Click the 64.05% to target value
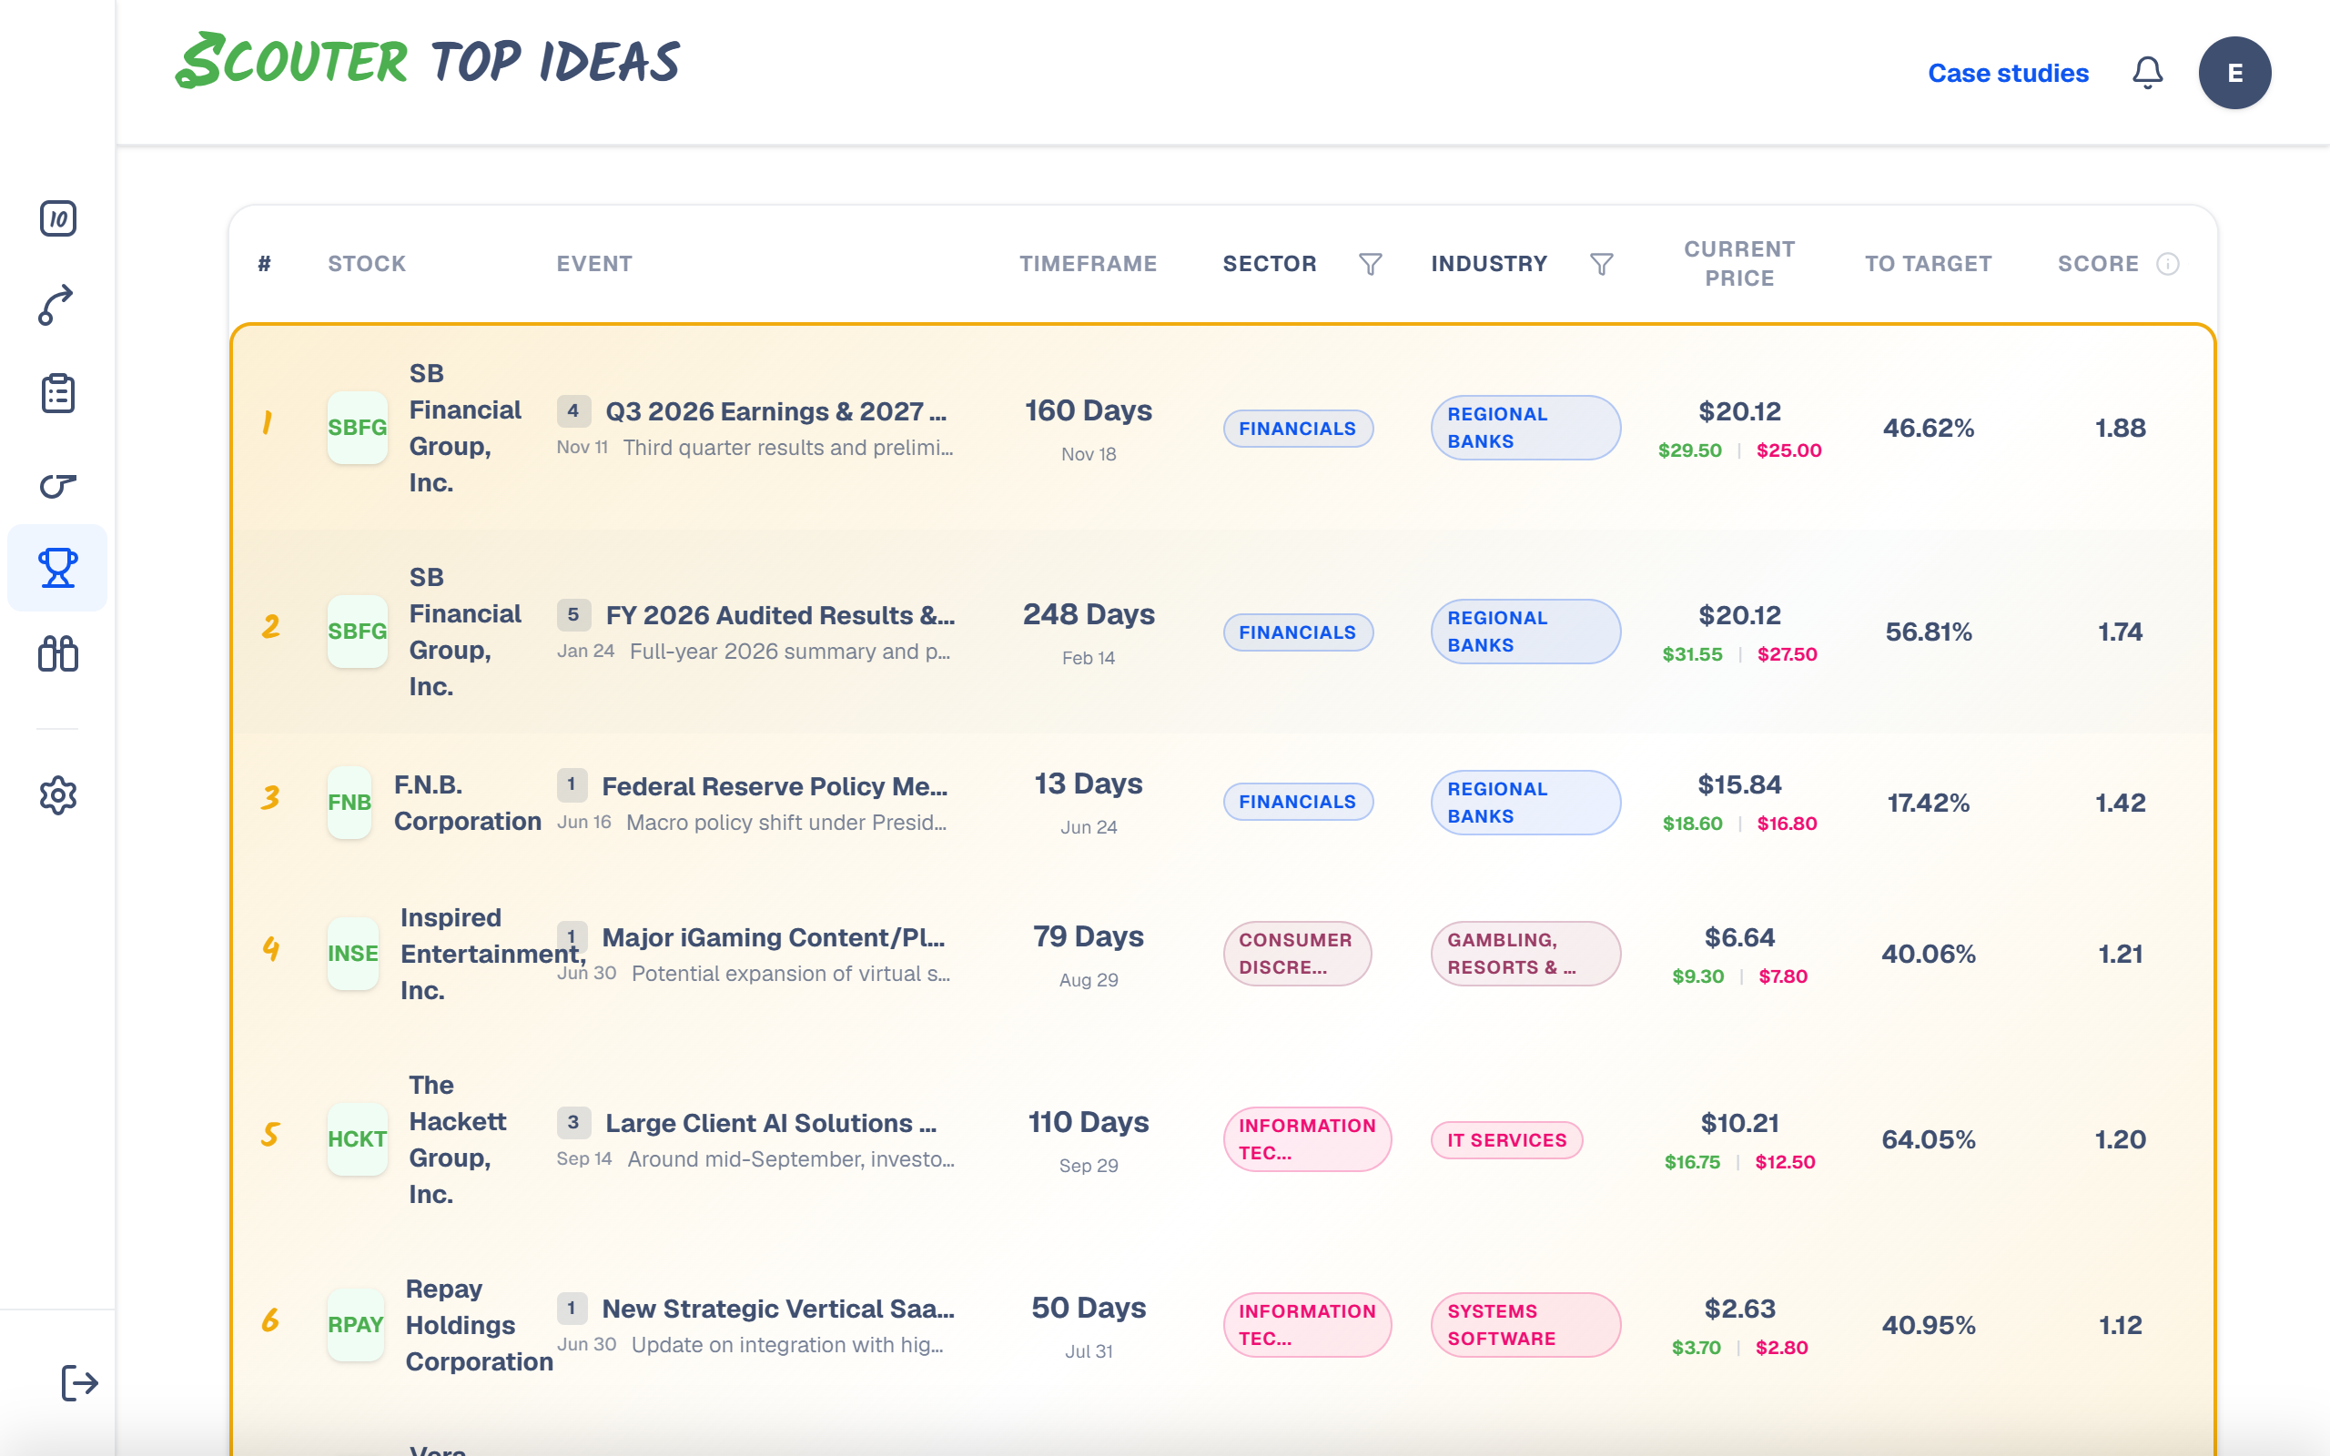2330x1456 pixels. point(1928,1140)
